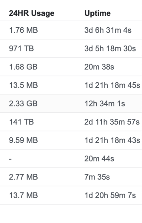The image size is (142, 223).
Task: Click uptime 1d 21h 18m 45s
Action: [x=112, y=85]
